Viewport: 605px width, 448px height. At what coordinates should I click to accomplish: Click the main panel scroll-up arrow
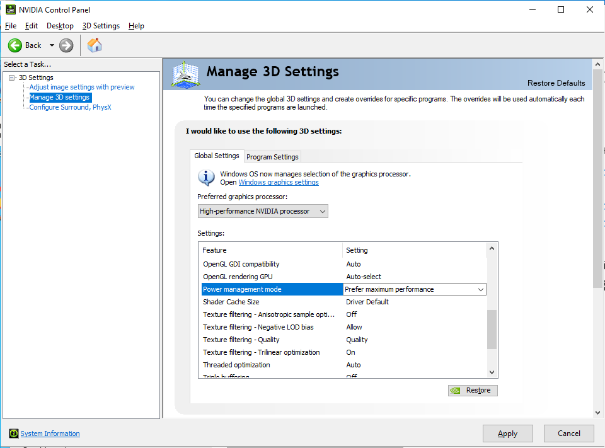tap(597, 64)
